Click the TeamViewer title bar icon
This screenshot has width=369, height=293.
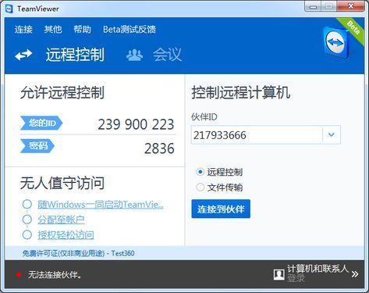coord(9,9)
